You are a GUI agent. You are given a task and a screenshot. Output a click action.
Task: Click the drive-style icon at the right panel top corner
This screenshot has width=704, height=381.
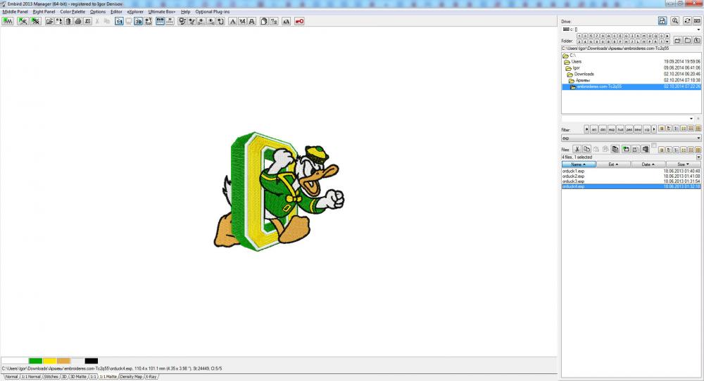click(697, 20)
